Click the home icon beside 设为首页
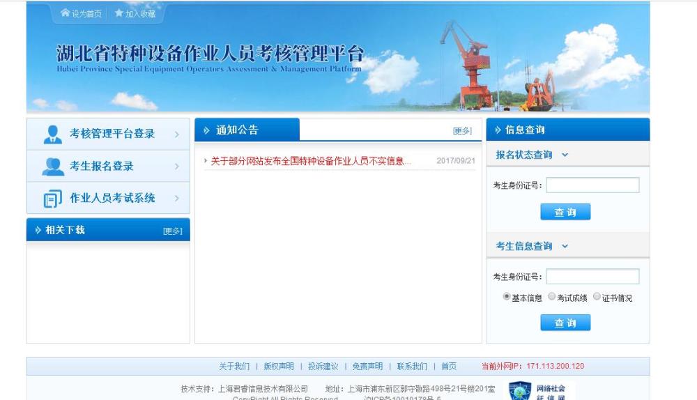Viewport: 697px width, 400px height. click(x=65, y=13)
